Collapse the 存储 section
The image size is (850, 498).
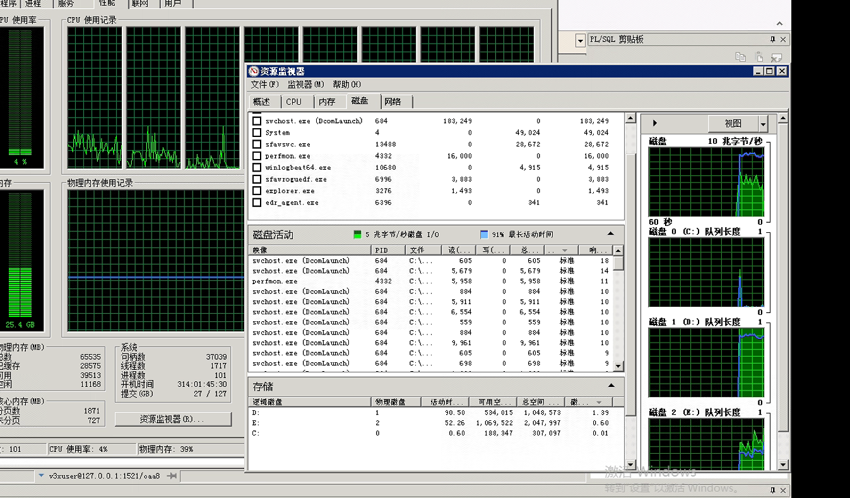(611, 386)
